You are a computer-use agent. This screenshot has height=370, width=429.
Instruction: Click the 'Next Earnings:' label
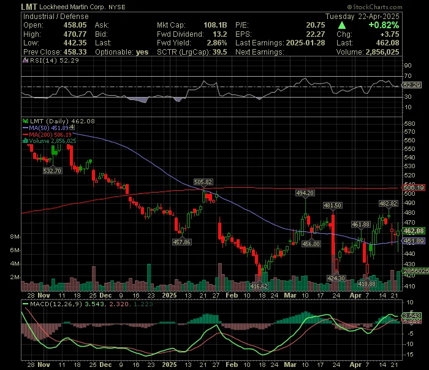pos(260,52)
